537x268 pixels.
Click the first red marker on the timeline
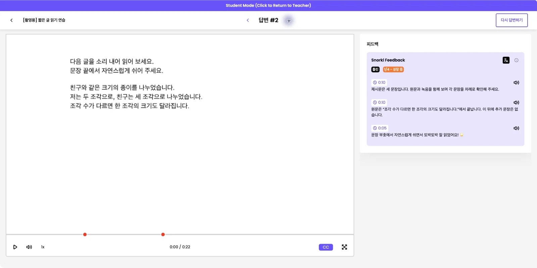(x=85, y=234)
